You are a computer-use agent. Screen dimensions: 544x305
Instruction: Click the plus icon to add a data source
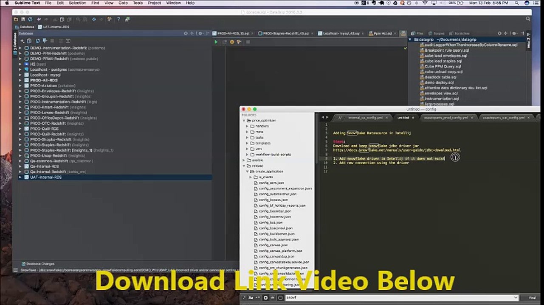click(x=22, y=41)
